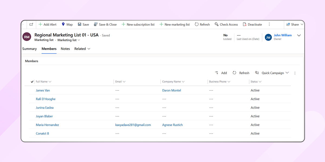The image size is (325, 162).
Task: Open the Conatct B contact
Action: click(x=43, y=134)
